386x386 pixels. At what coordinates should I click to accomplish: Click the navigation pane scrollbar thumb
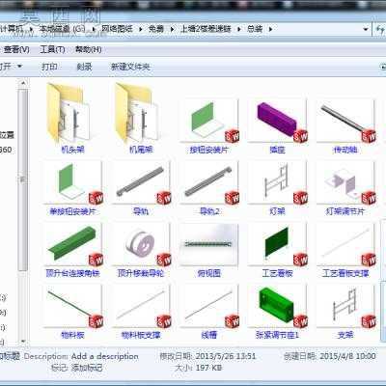[22, 180]
